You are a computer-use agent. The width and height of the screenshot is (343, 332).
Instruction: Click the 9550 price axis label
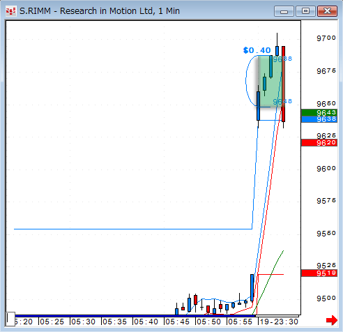click(326, 234)
